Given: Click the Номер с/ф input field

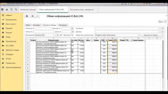Looking at the screenshot, I should pos(44,32).
